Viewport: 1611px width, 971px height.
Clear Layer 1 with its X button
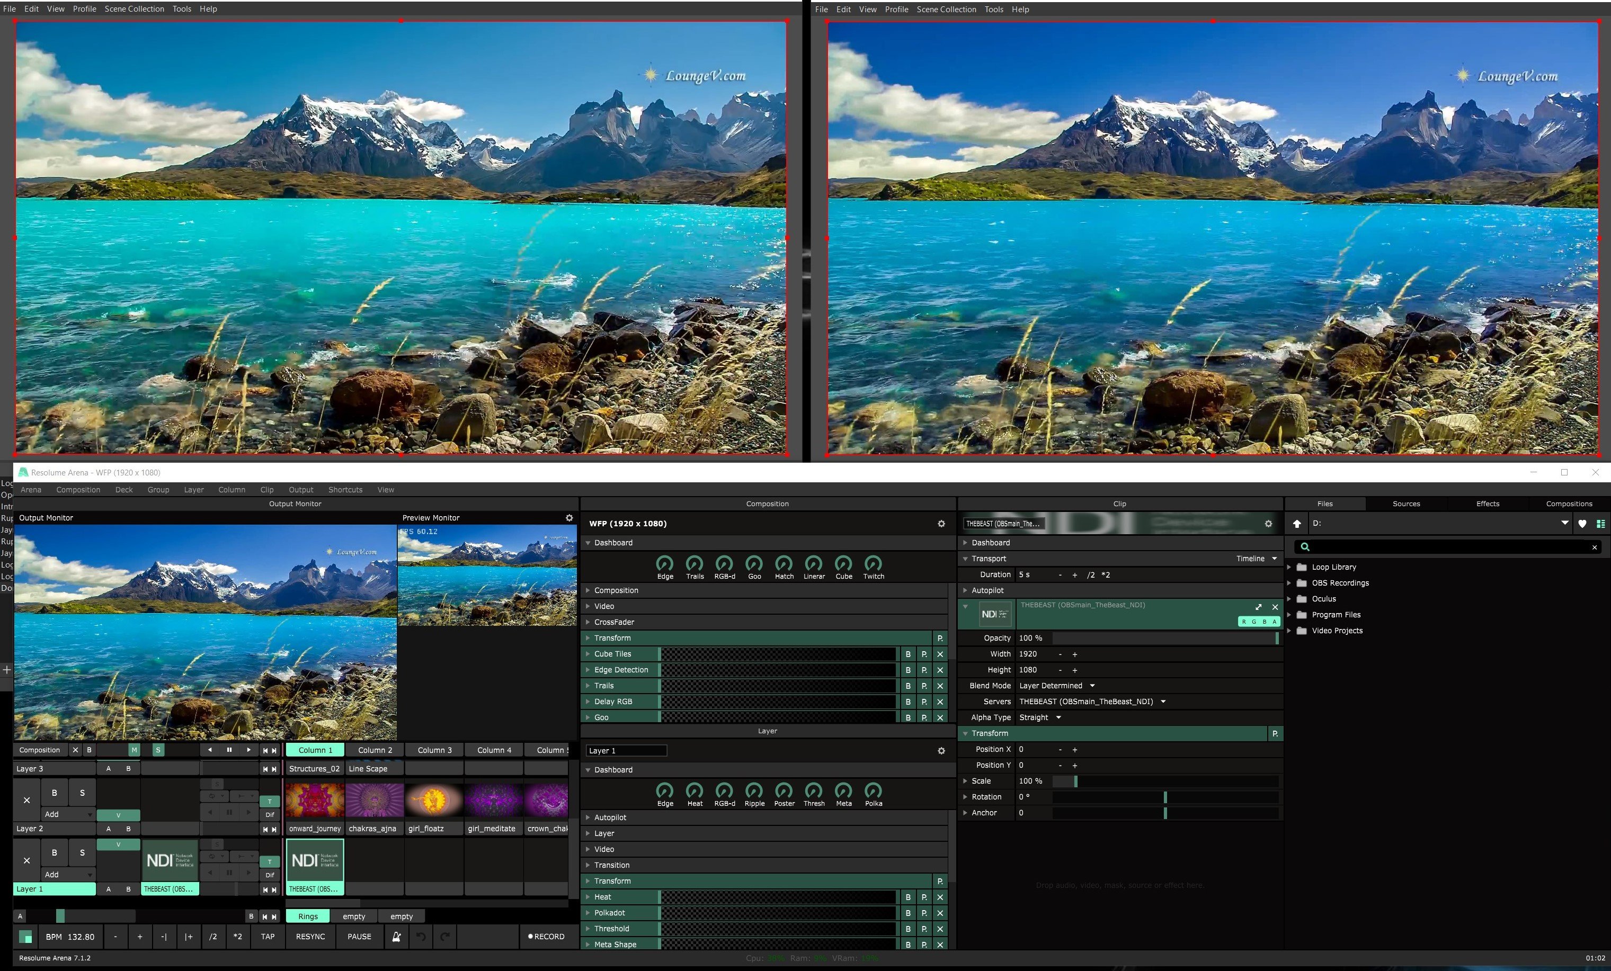pos(26,860)
